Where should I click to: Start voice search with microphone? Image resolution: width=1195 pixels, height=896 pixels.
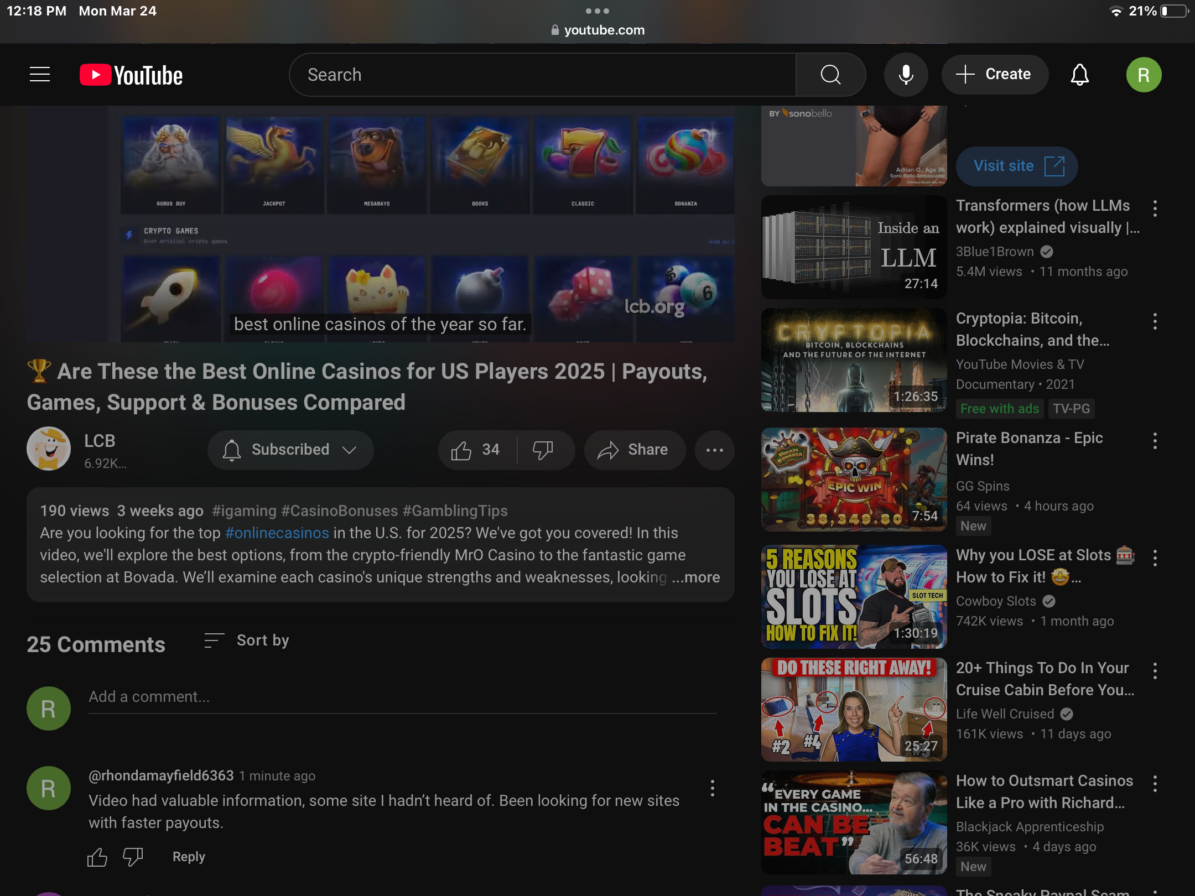coord(906,75)
